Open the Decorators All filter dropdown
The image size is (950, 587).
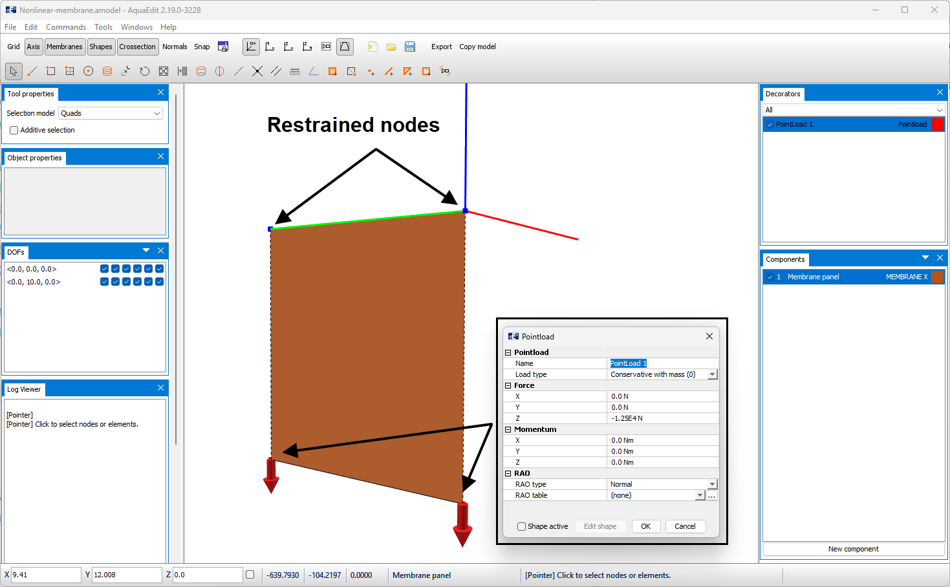pos(854,110)
